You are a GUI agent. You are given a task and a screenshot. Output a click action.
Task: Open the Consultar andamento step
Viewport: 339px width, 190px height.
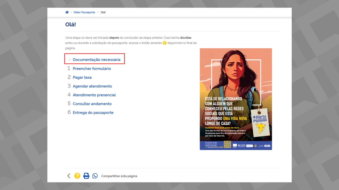tap(92, 104)
